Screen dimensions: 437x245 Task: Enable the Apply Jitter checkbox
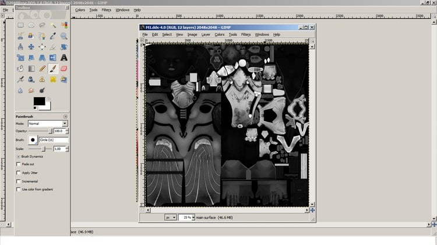tap(19, 173)
